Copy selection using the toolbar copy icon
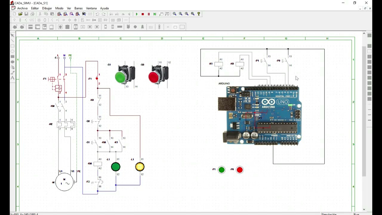382x215 pixels. pos(46,14)
